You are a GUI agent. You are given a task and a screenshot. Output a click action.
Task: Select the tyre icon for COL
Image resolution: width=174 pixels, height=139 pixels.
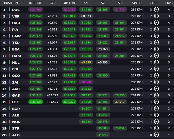pos(156,69)
